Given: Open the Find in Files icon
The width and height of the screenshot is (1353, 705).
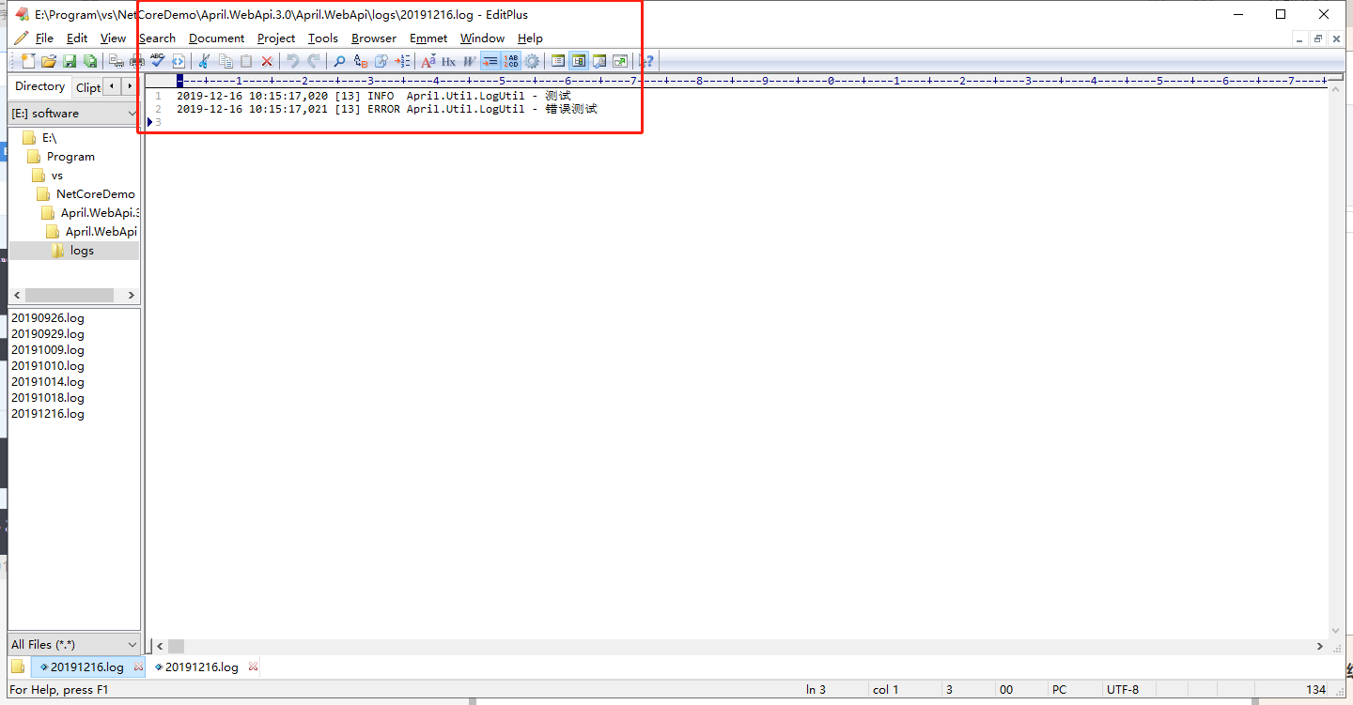Looking at the screenshot, I should pyautogui.click(x=381, y=61).
